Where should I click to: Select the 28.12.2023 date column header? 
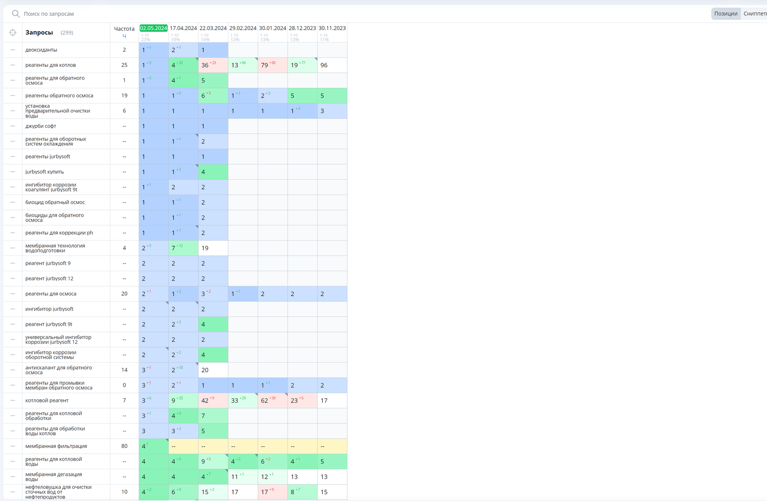(x=302, y=28)
